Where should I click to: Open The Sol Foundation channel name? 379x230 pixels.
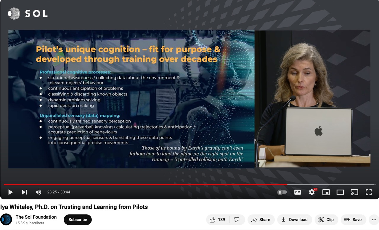point(36,217)
